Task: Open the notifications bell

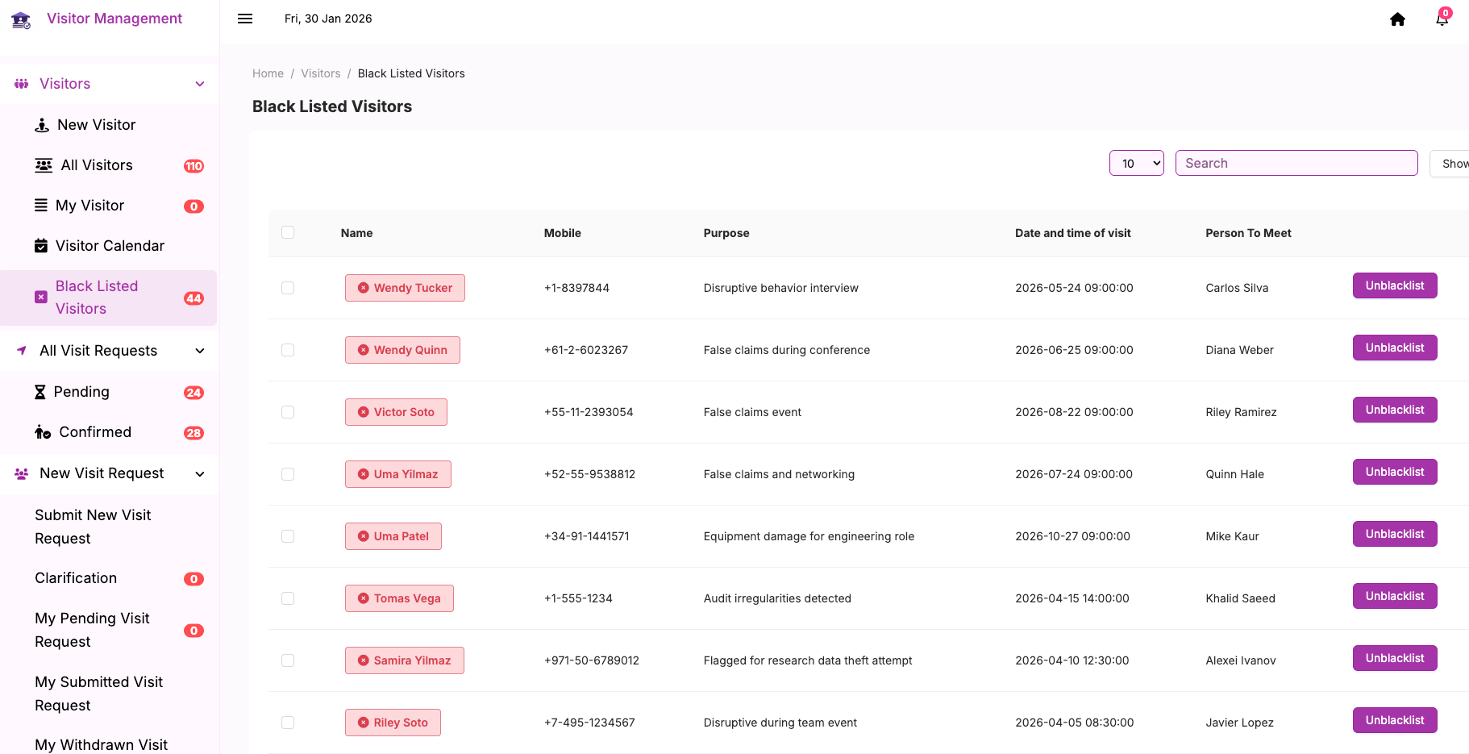Action: tap(1442, 19)
